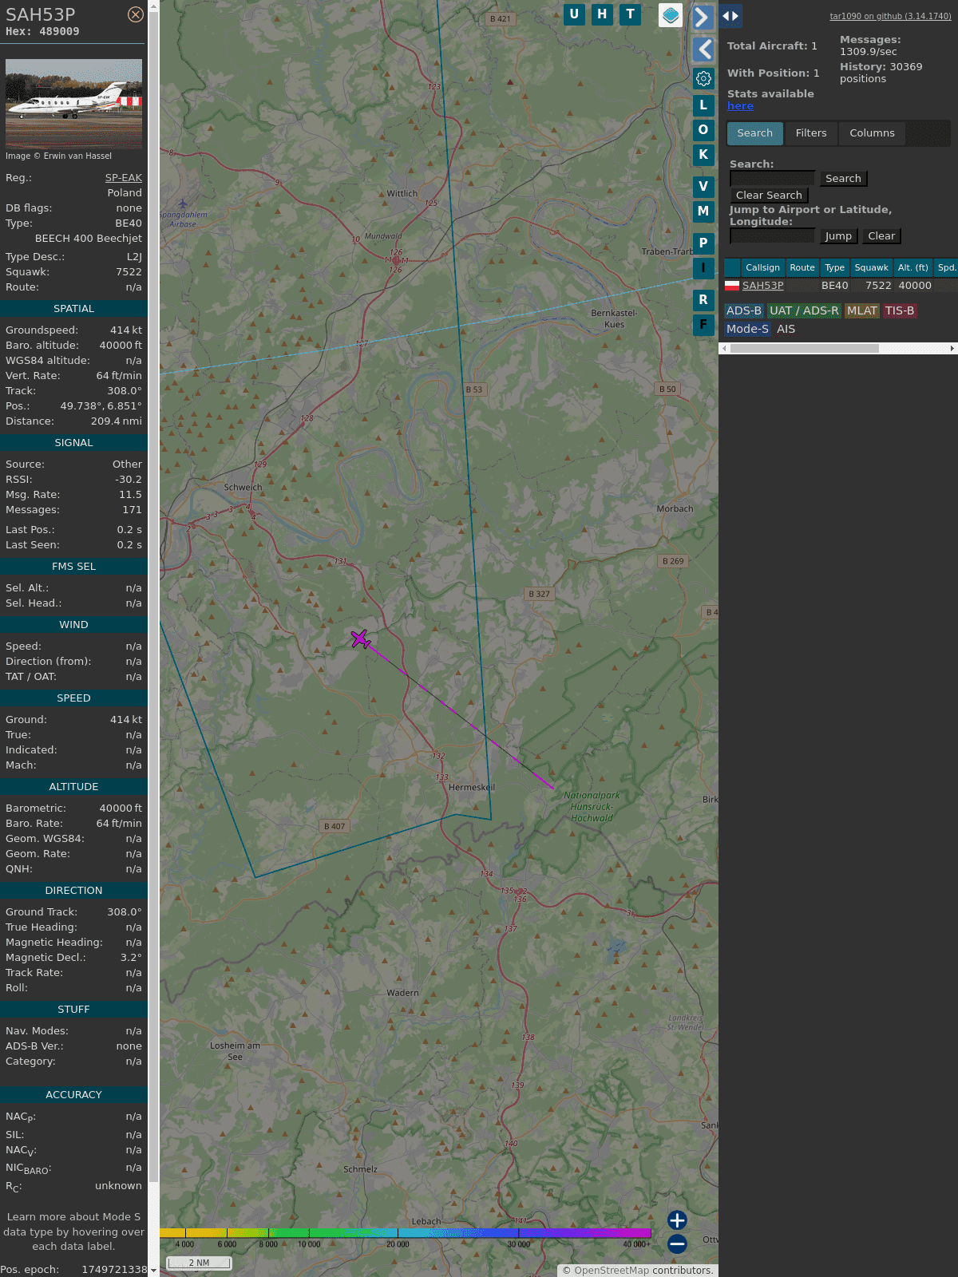Open tar1090 on github link
Viewport: 958px width, 1277px height.
(890, 16)
